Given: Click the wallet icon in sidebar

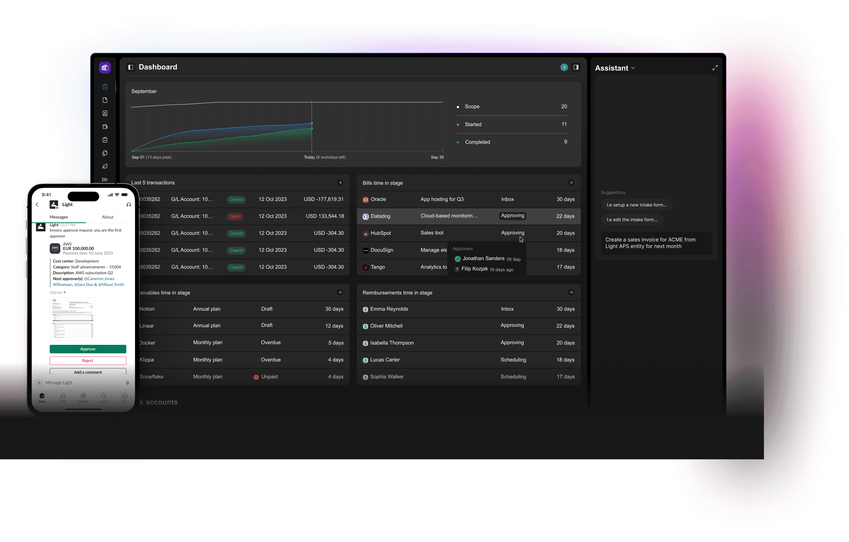Looking at the screenshot, I should (105, 127).
